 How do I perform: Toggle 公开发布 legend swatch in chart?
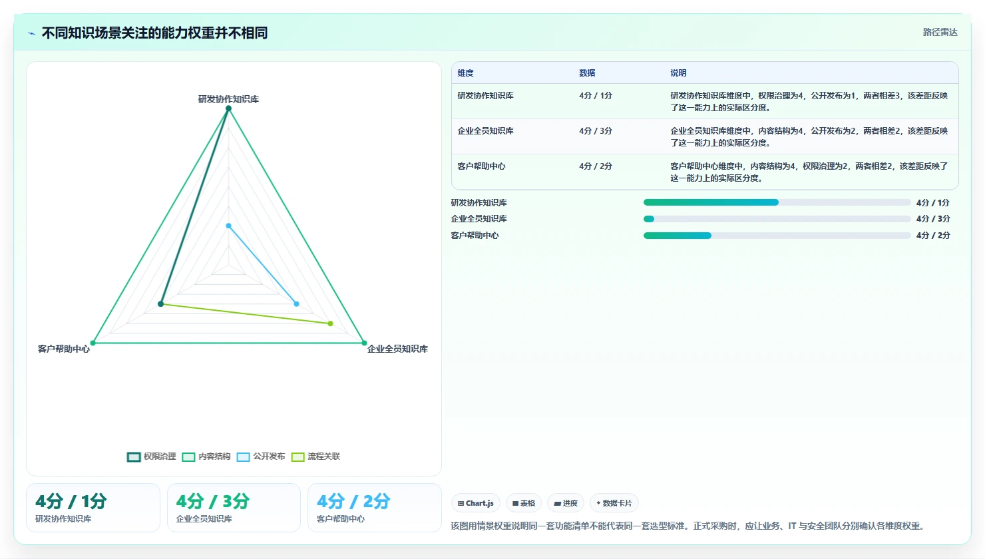pyautogui.click(x=243, y=457)
